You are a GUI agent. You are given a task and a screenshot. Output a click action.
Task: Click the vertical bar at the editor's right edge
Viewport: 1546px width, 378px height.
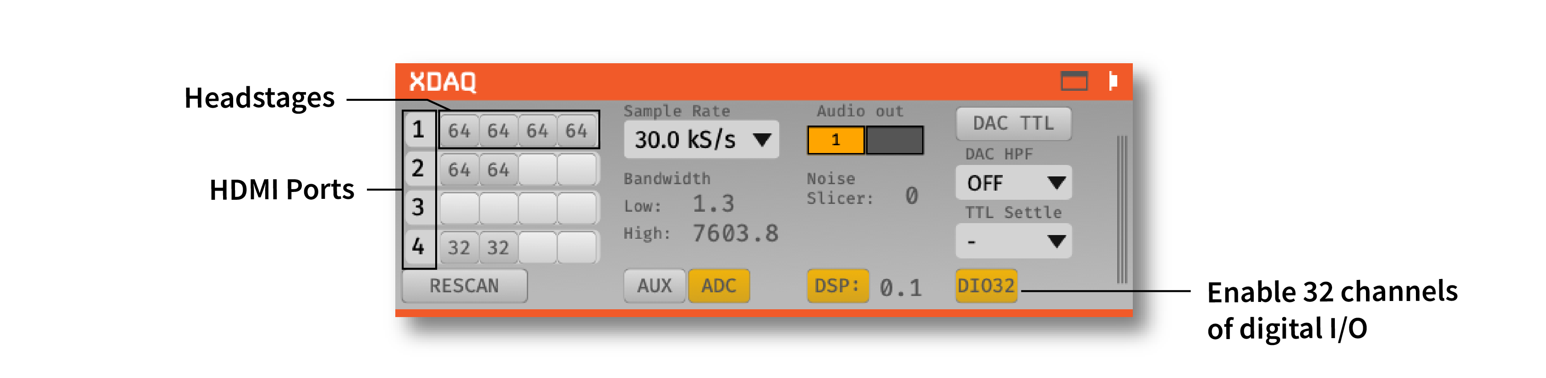(1122, 209)
